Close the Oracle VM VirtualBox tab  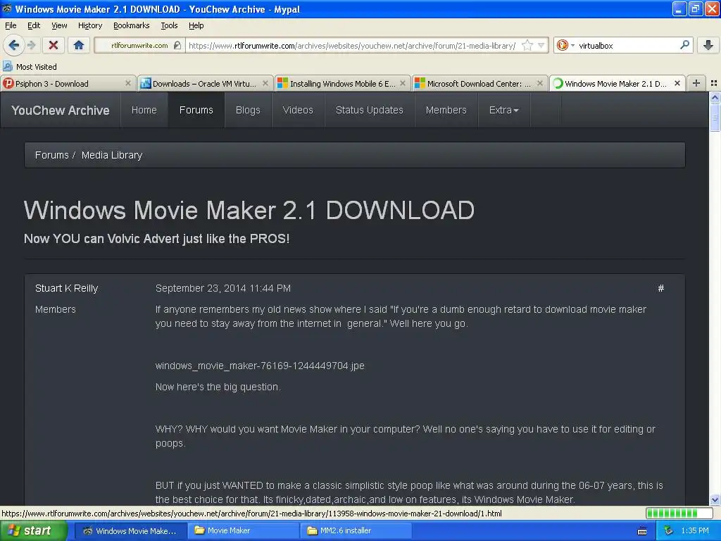265,83
